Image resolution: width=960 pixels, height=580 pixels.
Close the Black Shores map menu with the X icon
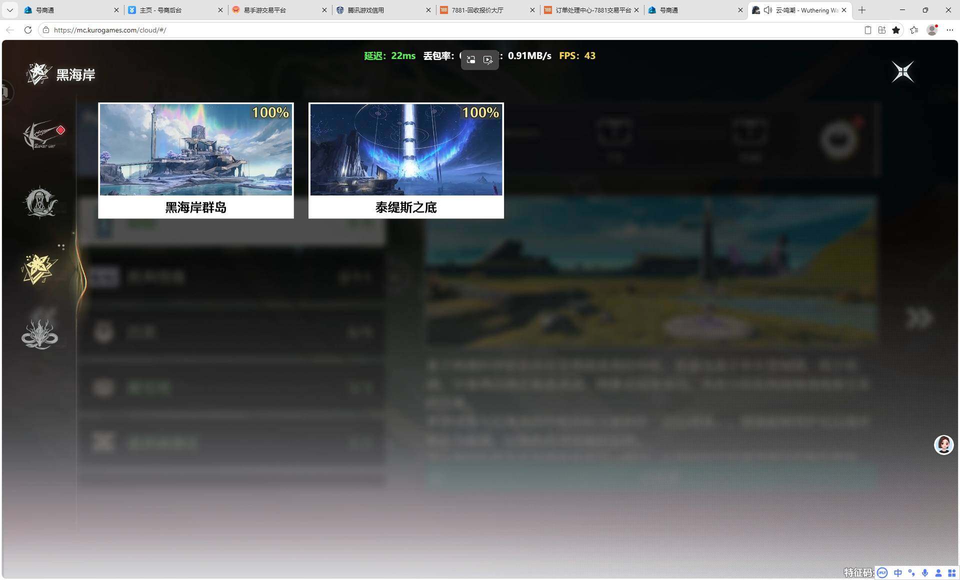click(903, 72)
